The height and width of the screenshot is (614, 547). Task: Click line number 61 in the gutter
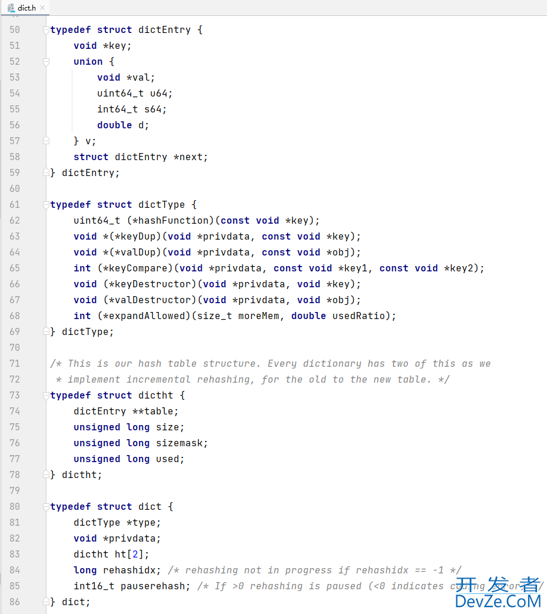click(x=15, y=204)
